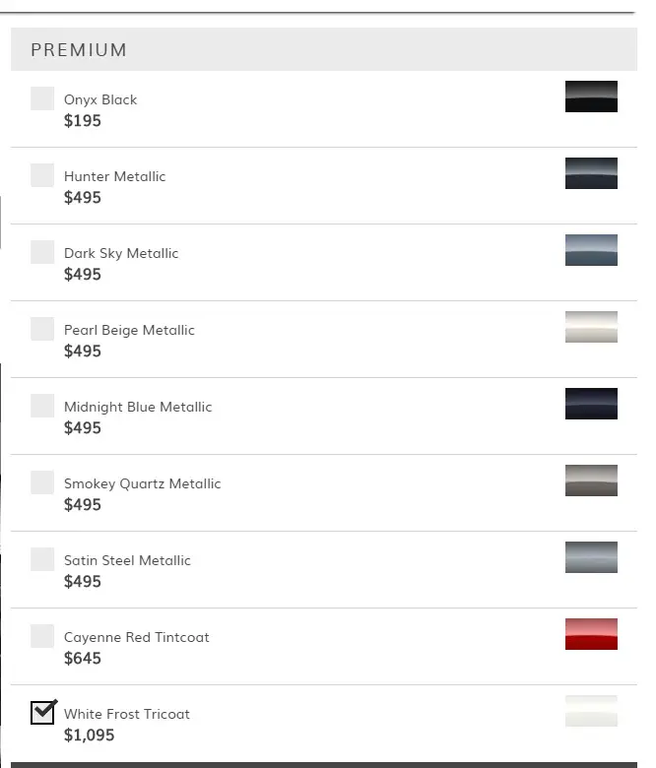
Task: Click the Cayenne Red Tintcoat label
Action: 136,637
